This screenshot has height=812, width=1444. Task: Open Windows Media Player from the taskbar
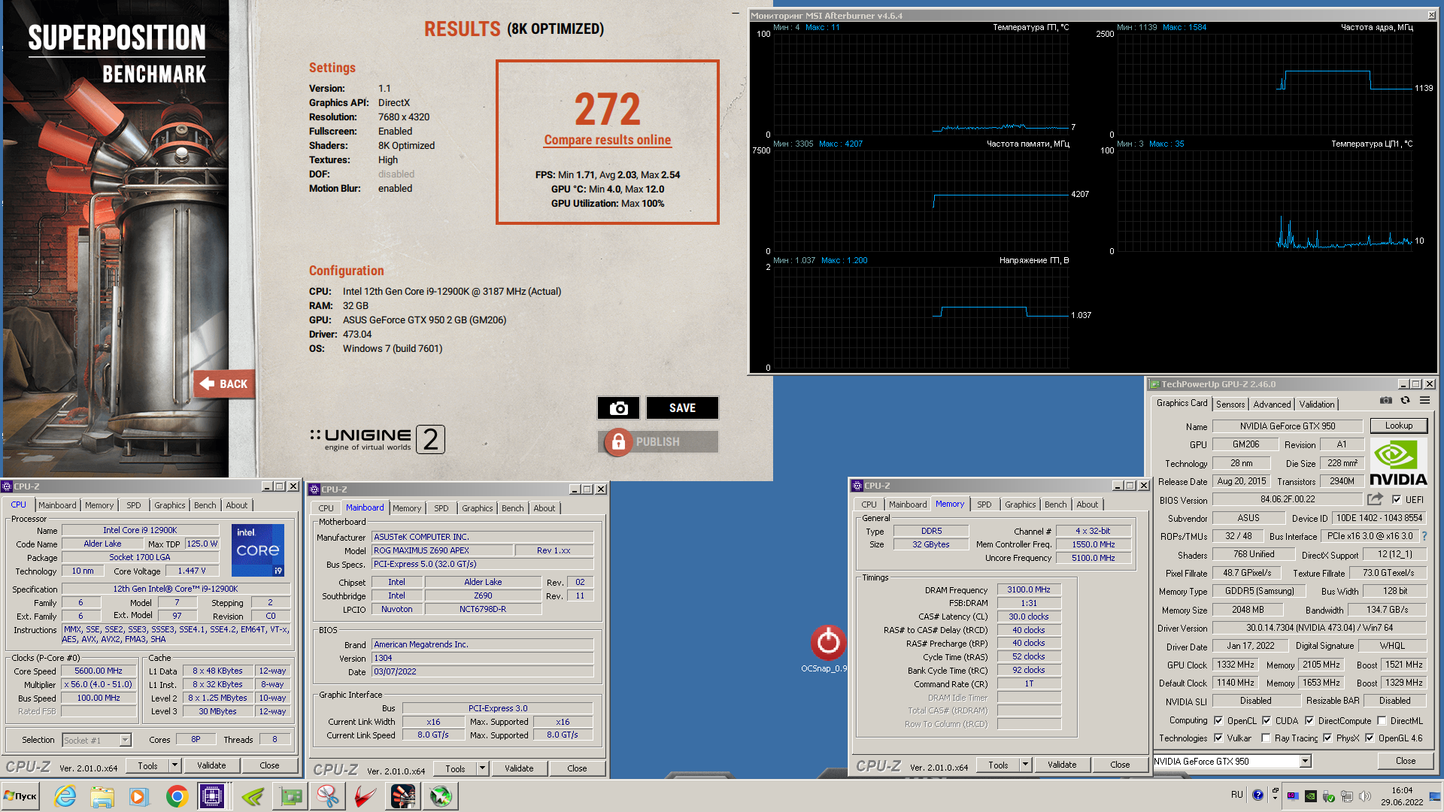(x=139, y=796)
